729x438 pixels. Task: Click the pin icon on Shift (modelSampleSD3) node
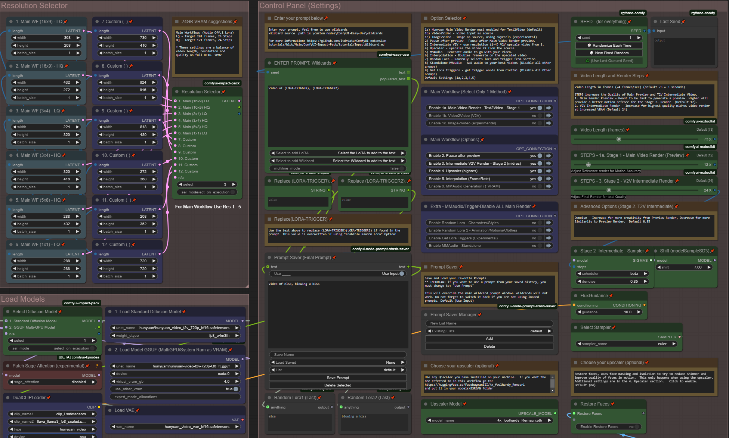point(712,251)
